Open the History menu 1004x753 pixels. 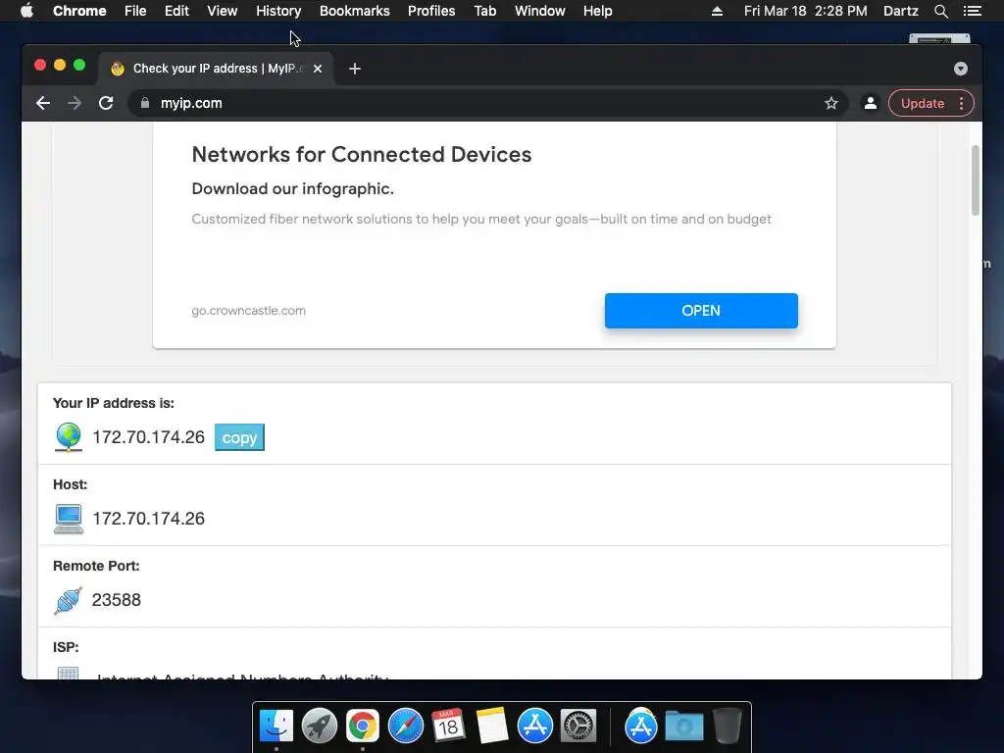tap(278, 11)
